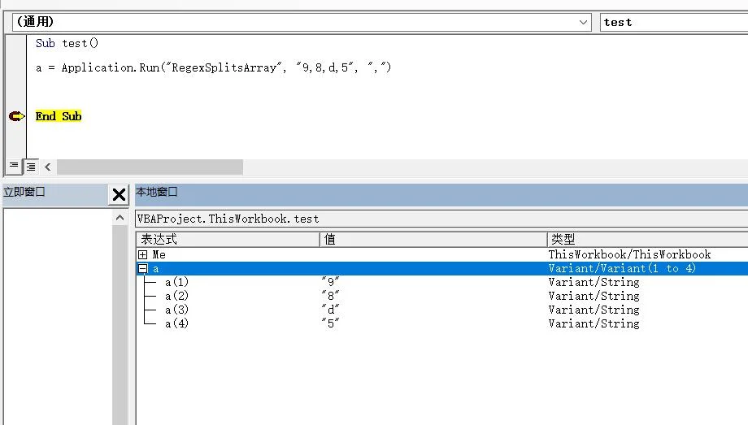
Task: Click the code pane horizontal scrollbar thumb
Action: 150,167
